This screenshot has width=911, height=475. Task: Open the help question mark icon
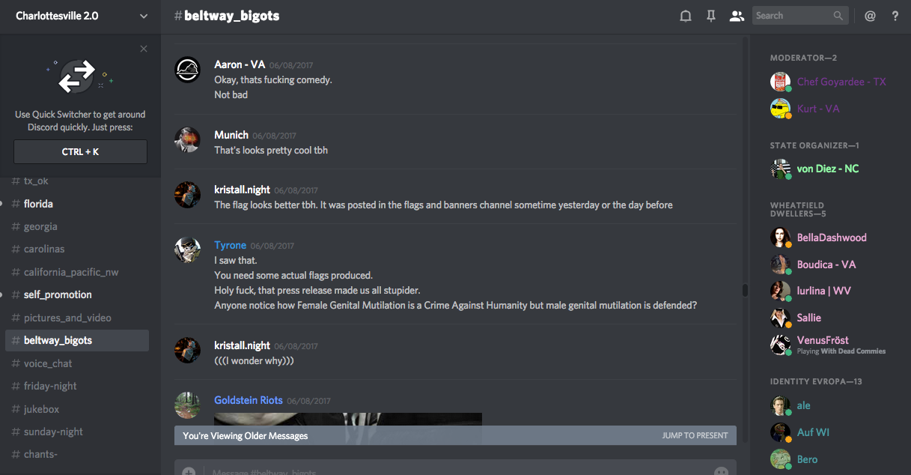click(895, 16)
